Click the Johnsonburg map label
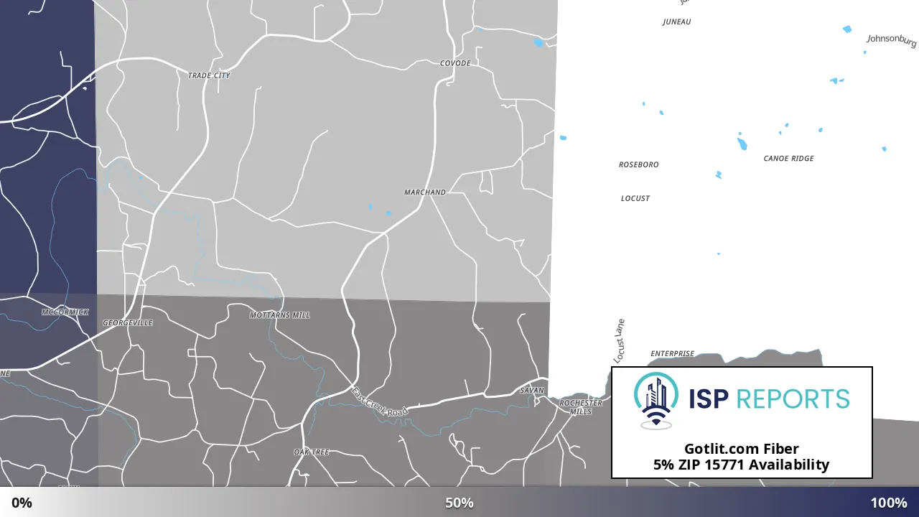This screenshot has width=919, height=517. coord(892,40)
